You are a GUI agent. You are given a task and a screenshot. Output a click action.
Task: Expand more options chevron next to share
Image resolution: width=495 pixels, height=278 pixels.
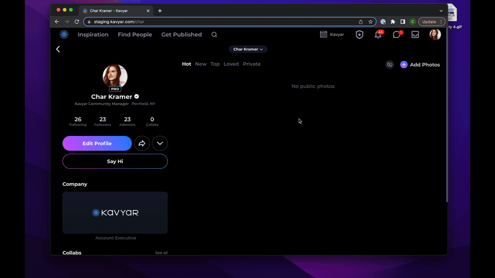pyautogui.click(x=160, y=143)
